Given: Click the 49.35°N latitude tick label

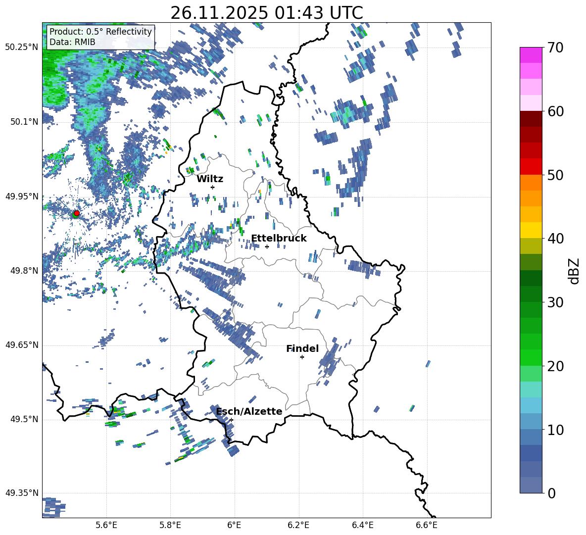Looking at the screenshot, I should pyautogui.click(x=22, y=493).
